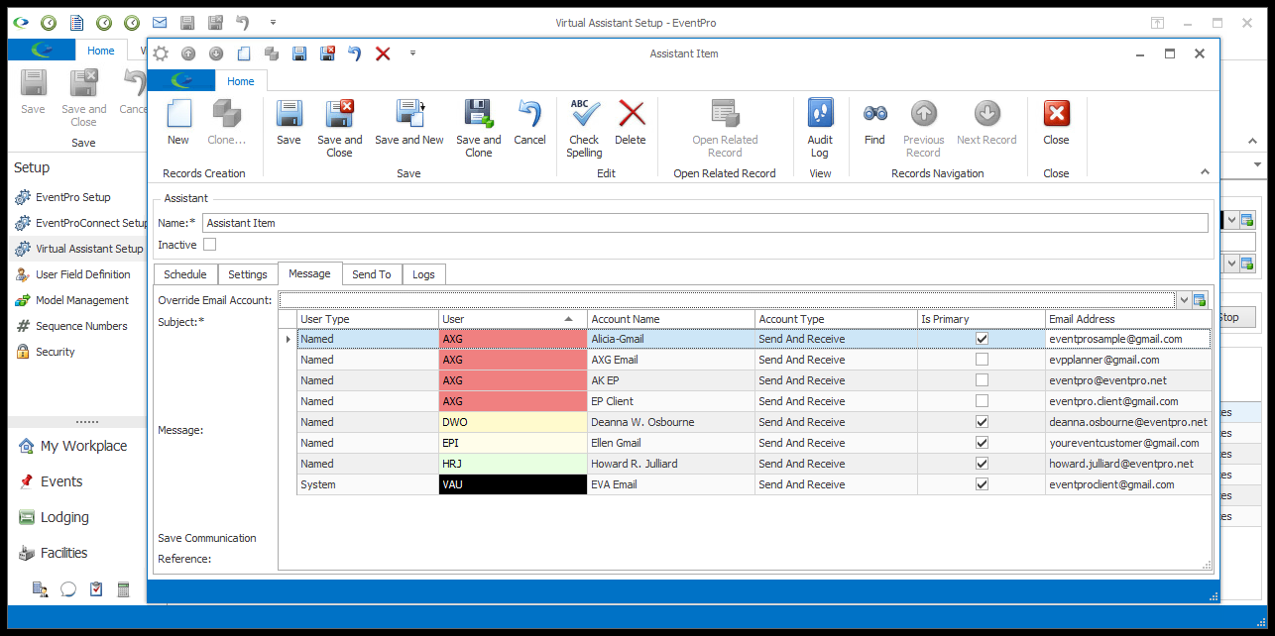The width and height of the screenshot is (1275, 636).
Task: Click the Clone... ribbon button
Action: (x=227, y=122)
